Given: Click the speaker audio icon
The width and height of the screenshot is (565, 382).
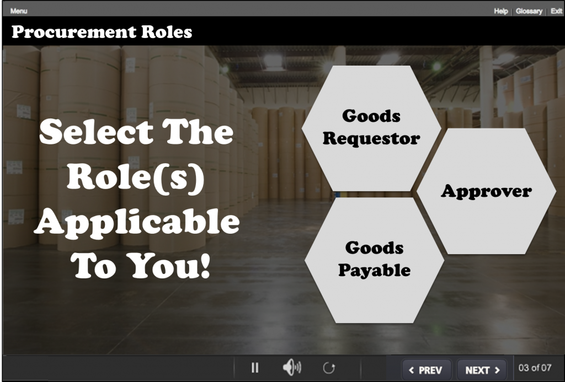Looking at the screenshot, I should coord(292,367).
